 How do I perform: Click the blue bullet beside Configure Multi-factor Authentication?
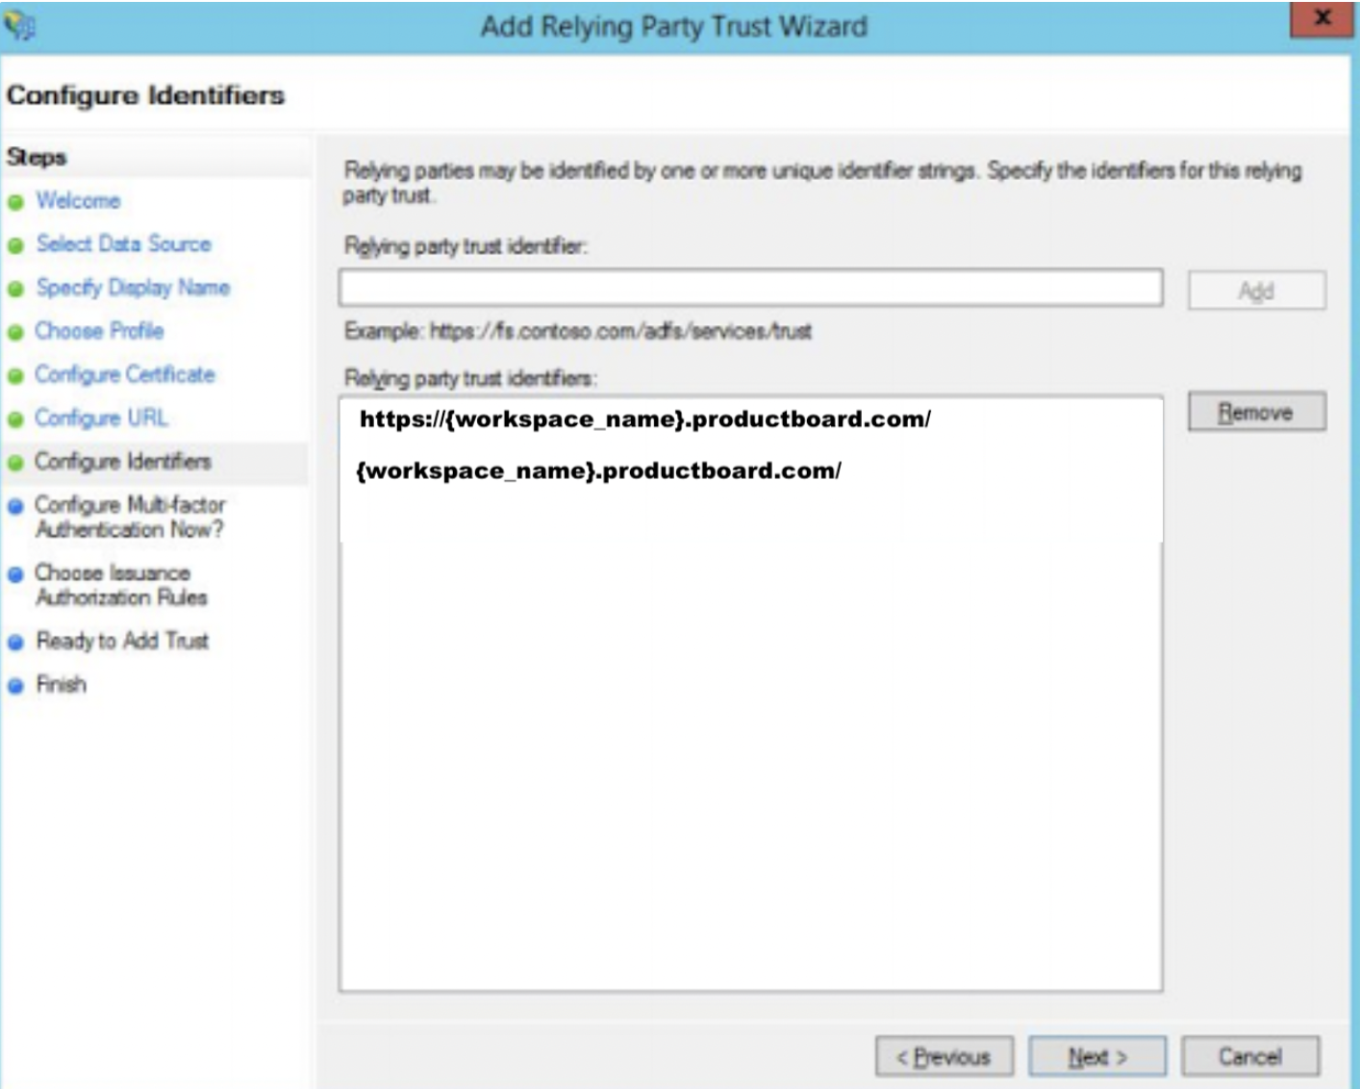click(15, 506)
